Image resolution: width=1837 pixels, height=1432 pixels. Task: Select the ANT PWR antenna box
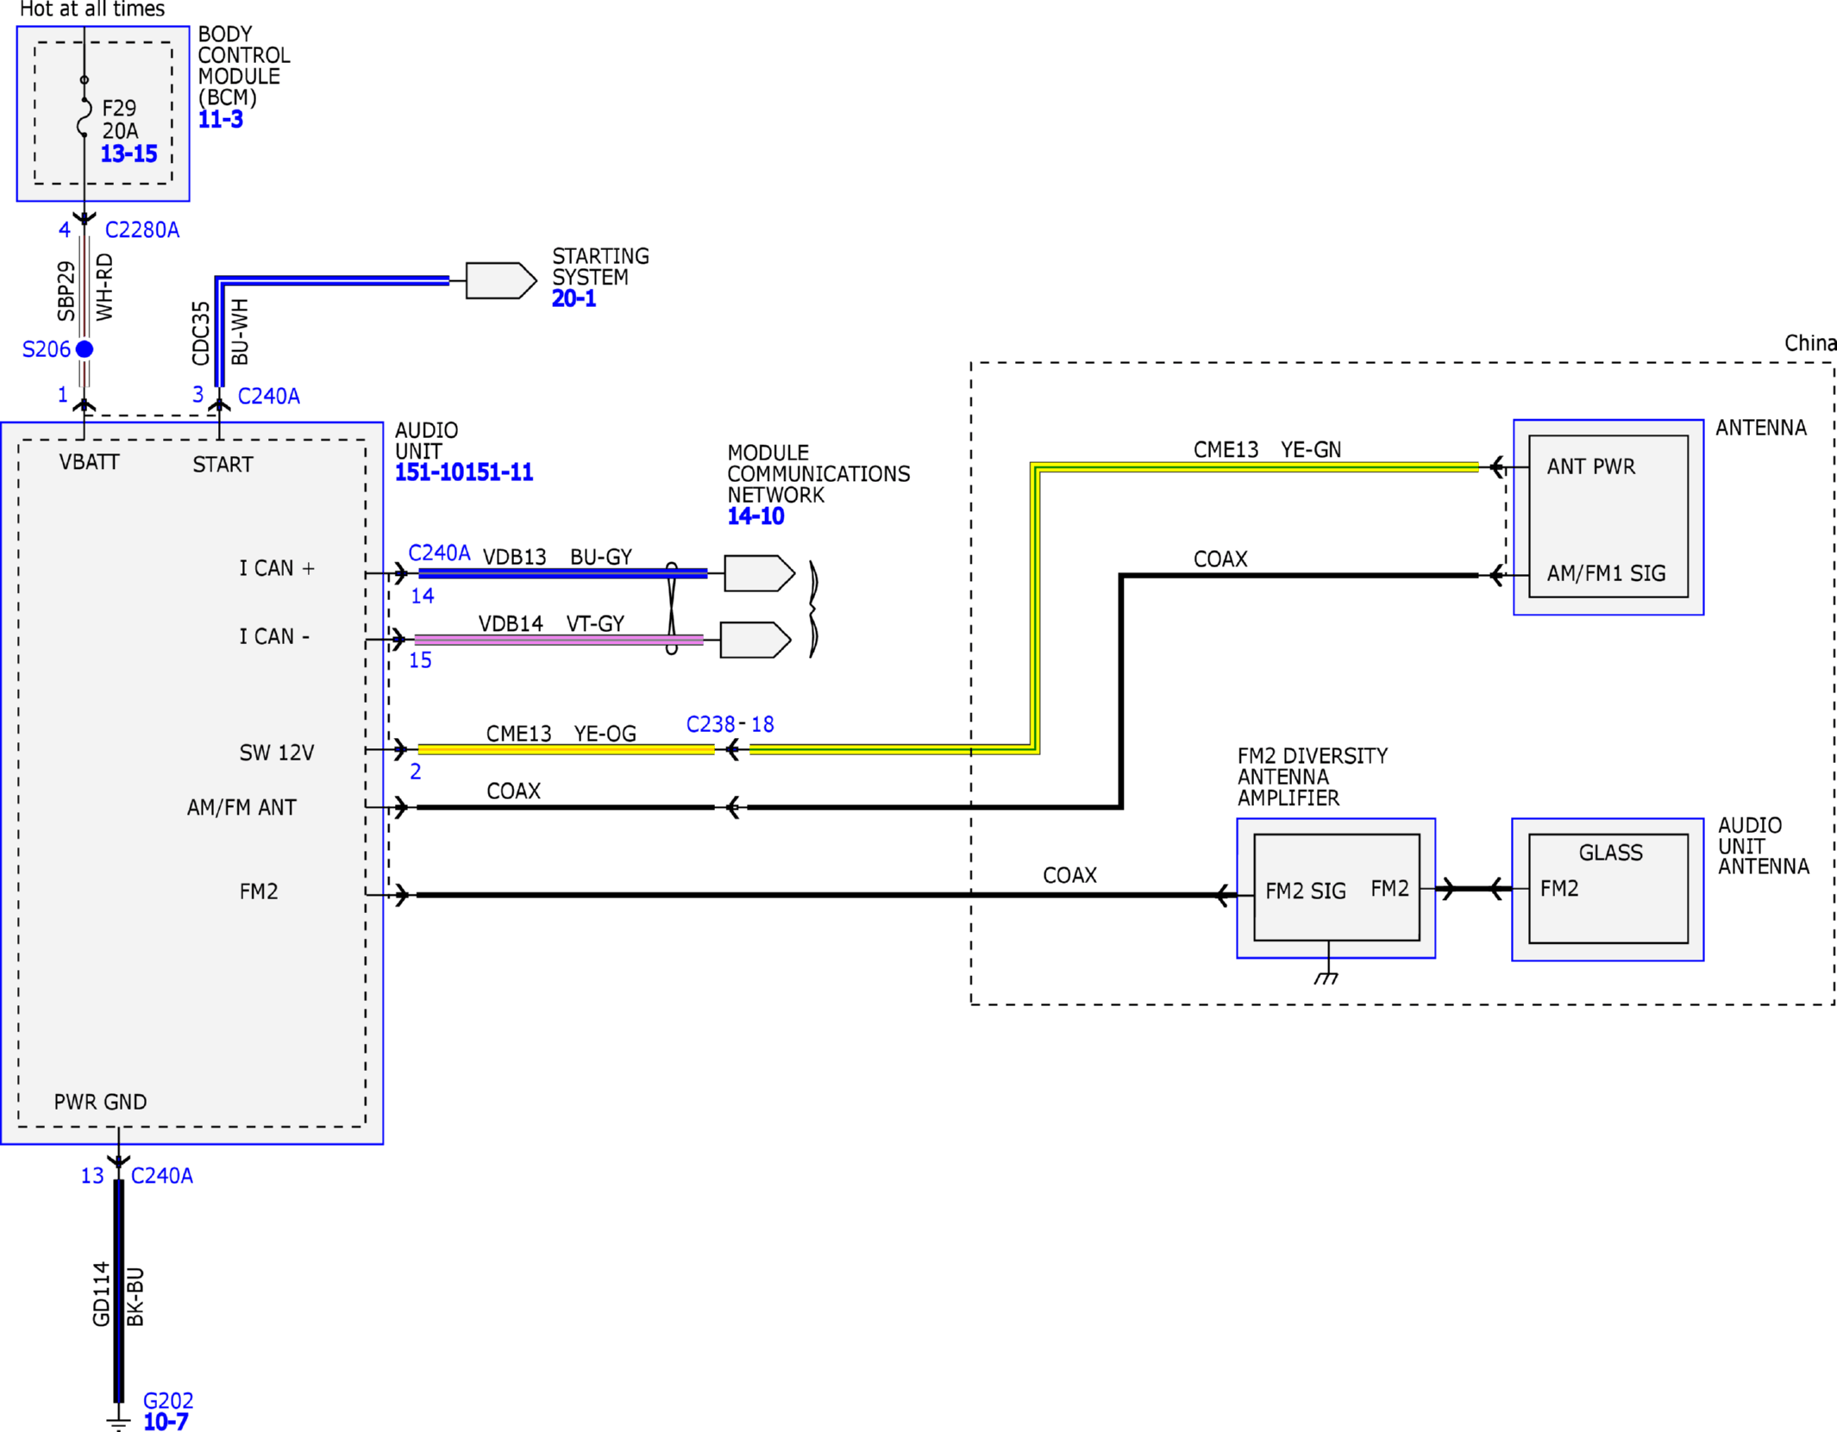(x=1608, y=516)
